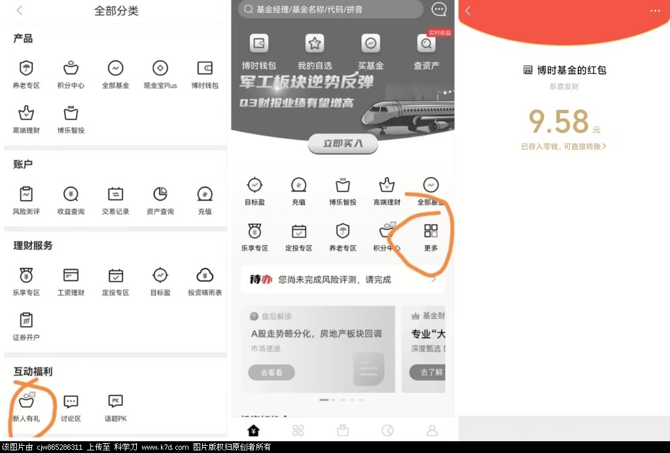
Task: Open 话题PK under 互动福利
Action: (x=115, y=407)
